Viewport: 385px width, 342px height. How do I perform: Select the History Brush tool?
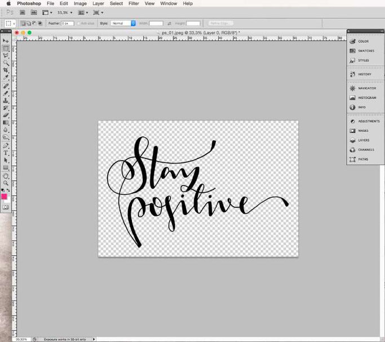coord(6,108)
